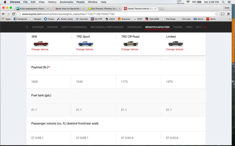Screen dimensions: 235x146
Task: Select the Exterior feature tab
Action: [x=38, y=27]
